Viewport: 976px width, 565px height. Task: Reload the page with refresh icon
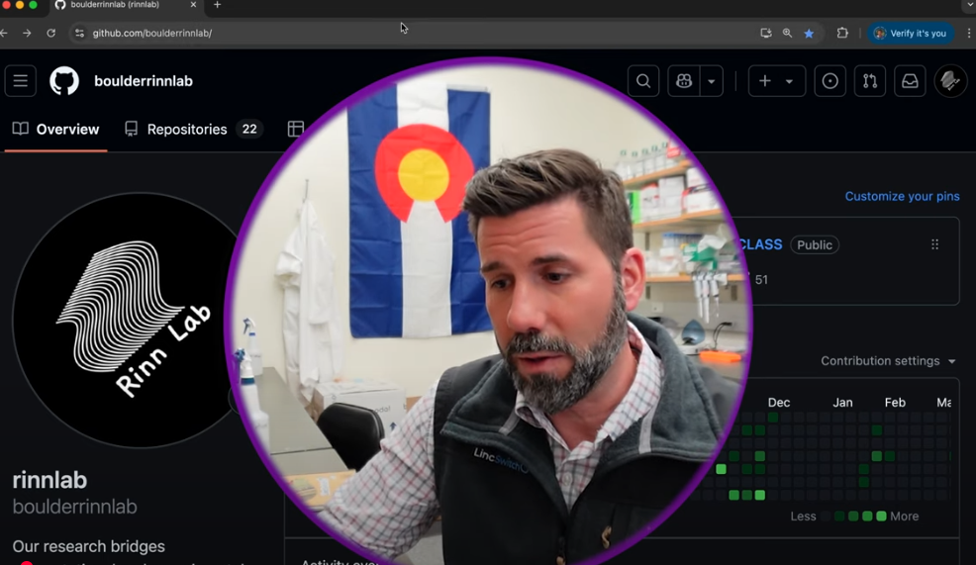click(51, 33)
